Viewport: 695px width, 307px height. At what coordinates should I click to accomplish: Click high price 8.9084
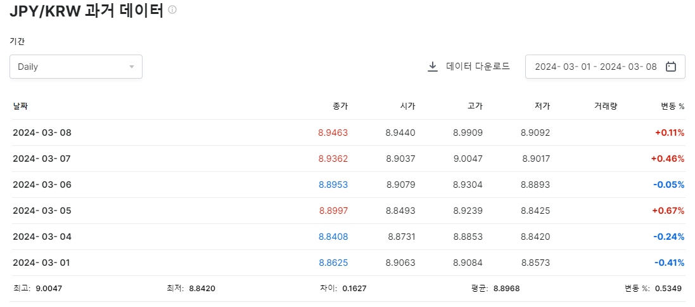tap(468, 263)
